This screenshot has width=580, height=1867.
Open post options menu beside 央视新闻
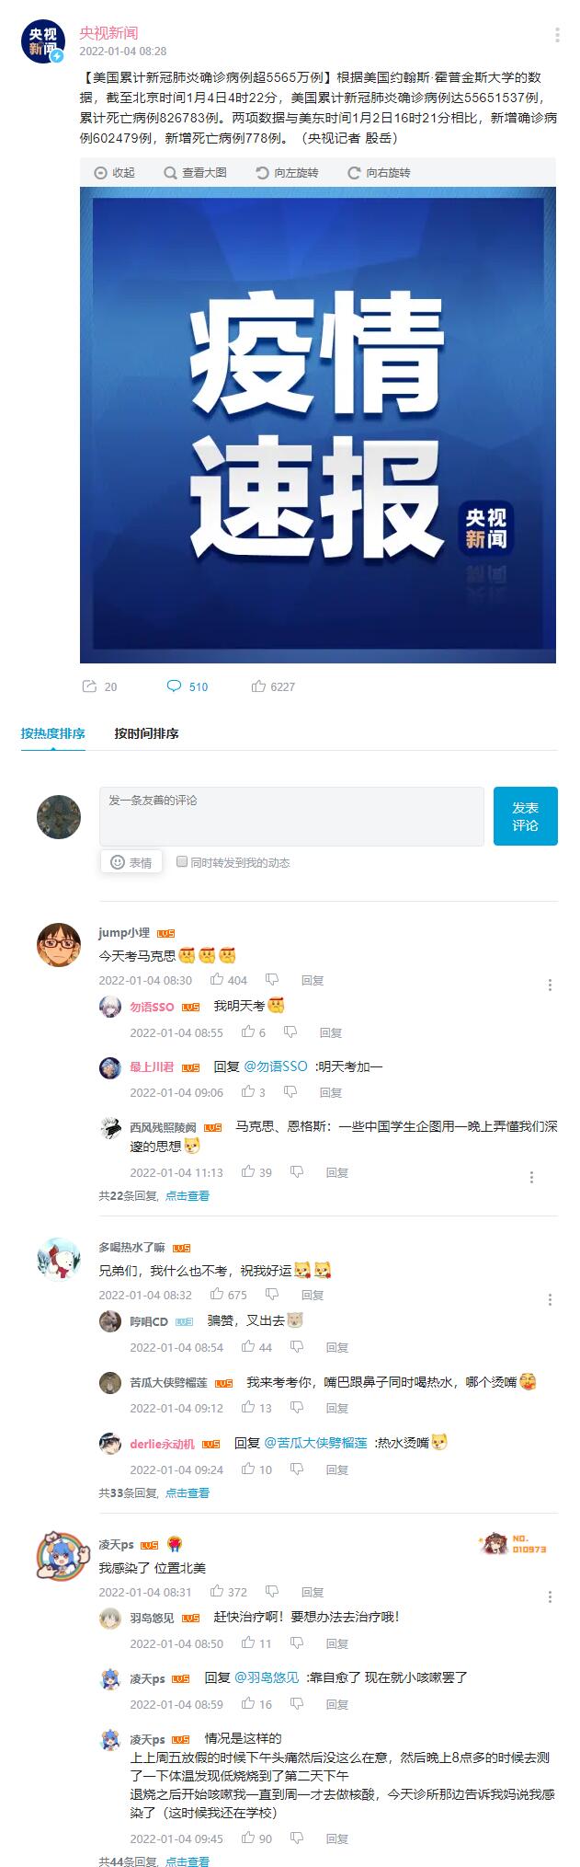pyautogui.click(x=557, y=35)
